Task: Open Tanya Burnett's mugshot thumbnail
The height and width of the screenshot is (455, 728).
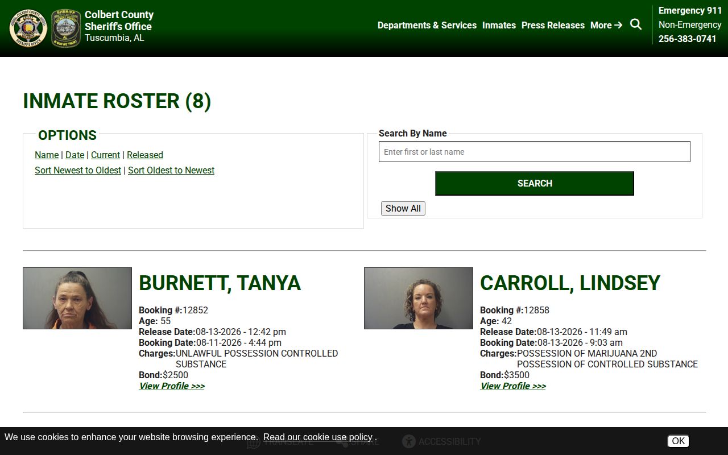Action: (x=77, y=298)
